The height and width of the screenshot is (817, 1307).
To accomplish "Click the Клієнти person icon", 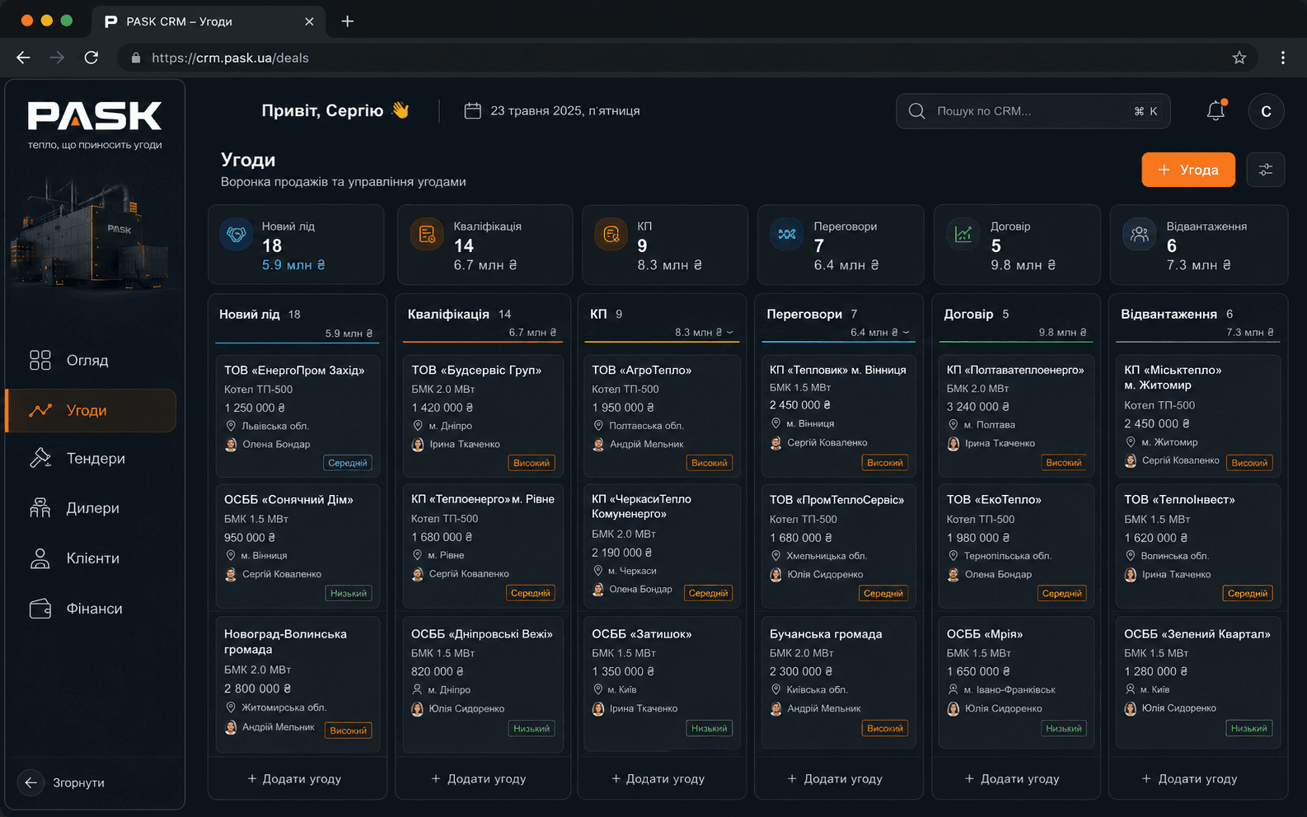I will pyautogui.click(x=40, y=558).
